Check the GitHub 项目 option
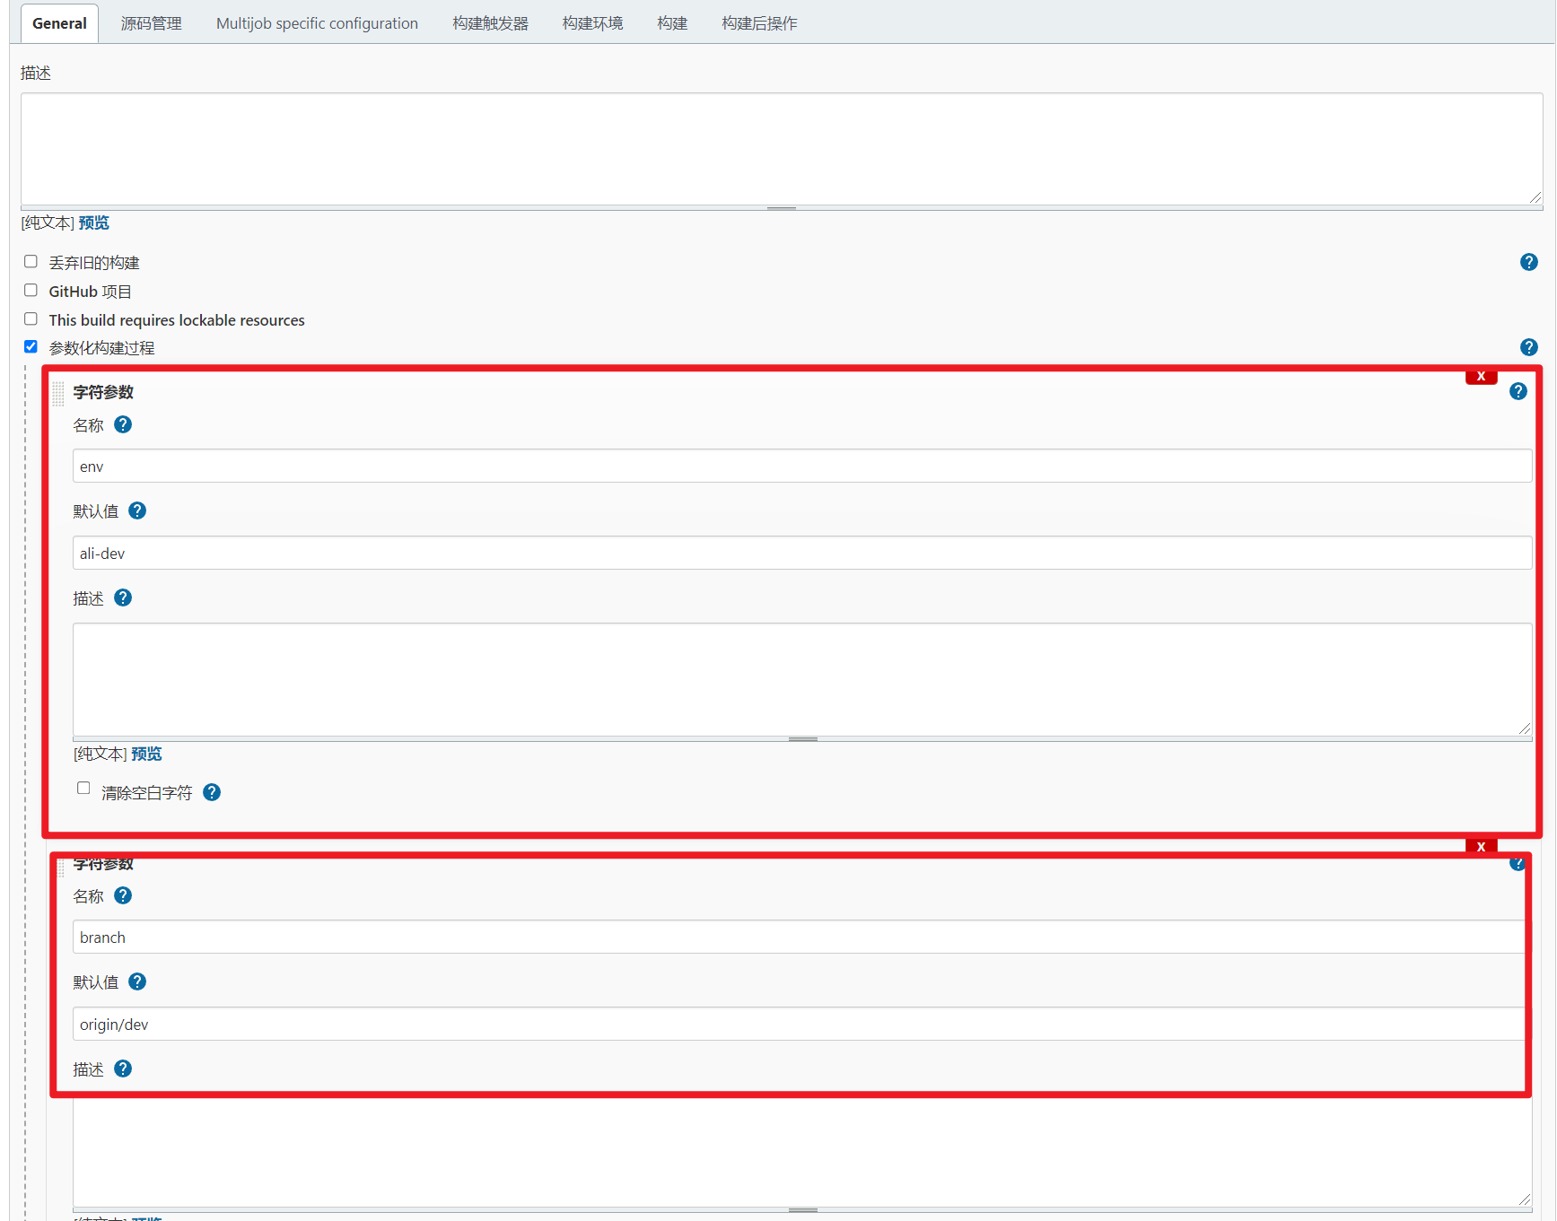The width and height of the screenshot is (1557, 1221). [31, 290]
